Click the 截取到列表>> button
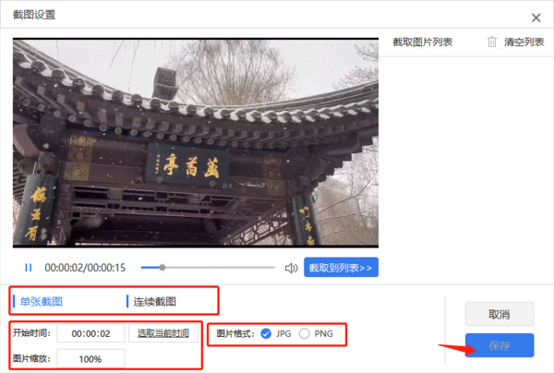The width and height of the screenshot is (554, 373). (x=341, y=268)
